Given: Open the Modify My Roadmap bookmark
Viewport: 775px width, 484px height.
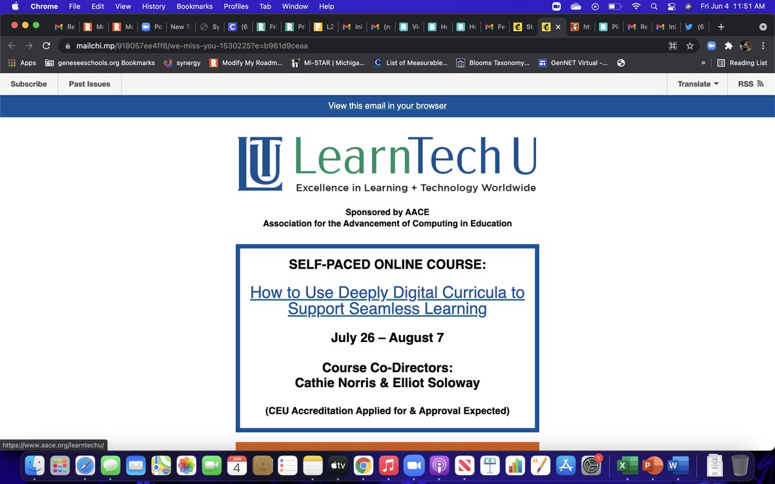Looking at the screenshot, I should pyautogui.click(x=245, y=63).
